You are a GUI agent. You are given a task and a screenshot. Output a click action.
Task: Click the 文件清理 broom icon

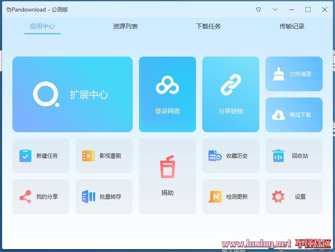coord(279,74)
